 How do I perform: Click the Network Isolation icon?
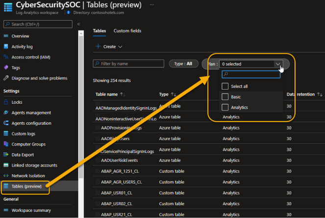6,176
